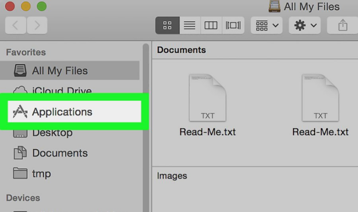Switch to column view mode
358x212 pixels.
(x=211, y=25)
